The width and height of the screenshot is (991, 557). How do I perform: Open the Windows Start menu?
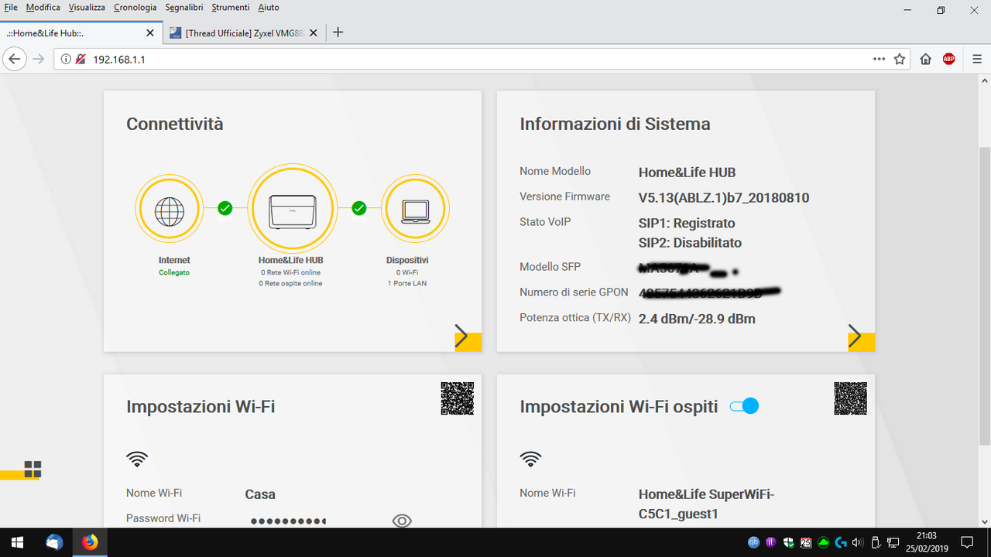pyautogui.click(x=18, y=542)
